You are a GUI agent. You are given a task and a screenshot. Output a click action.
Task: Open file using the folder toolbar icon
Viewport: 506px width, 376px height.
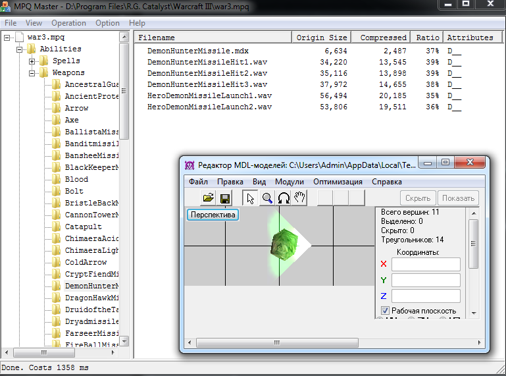[208, 198]
